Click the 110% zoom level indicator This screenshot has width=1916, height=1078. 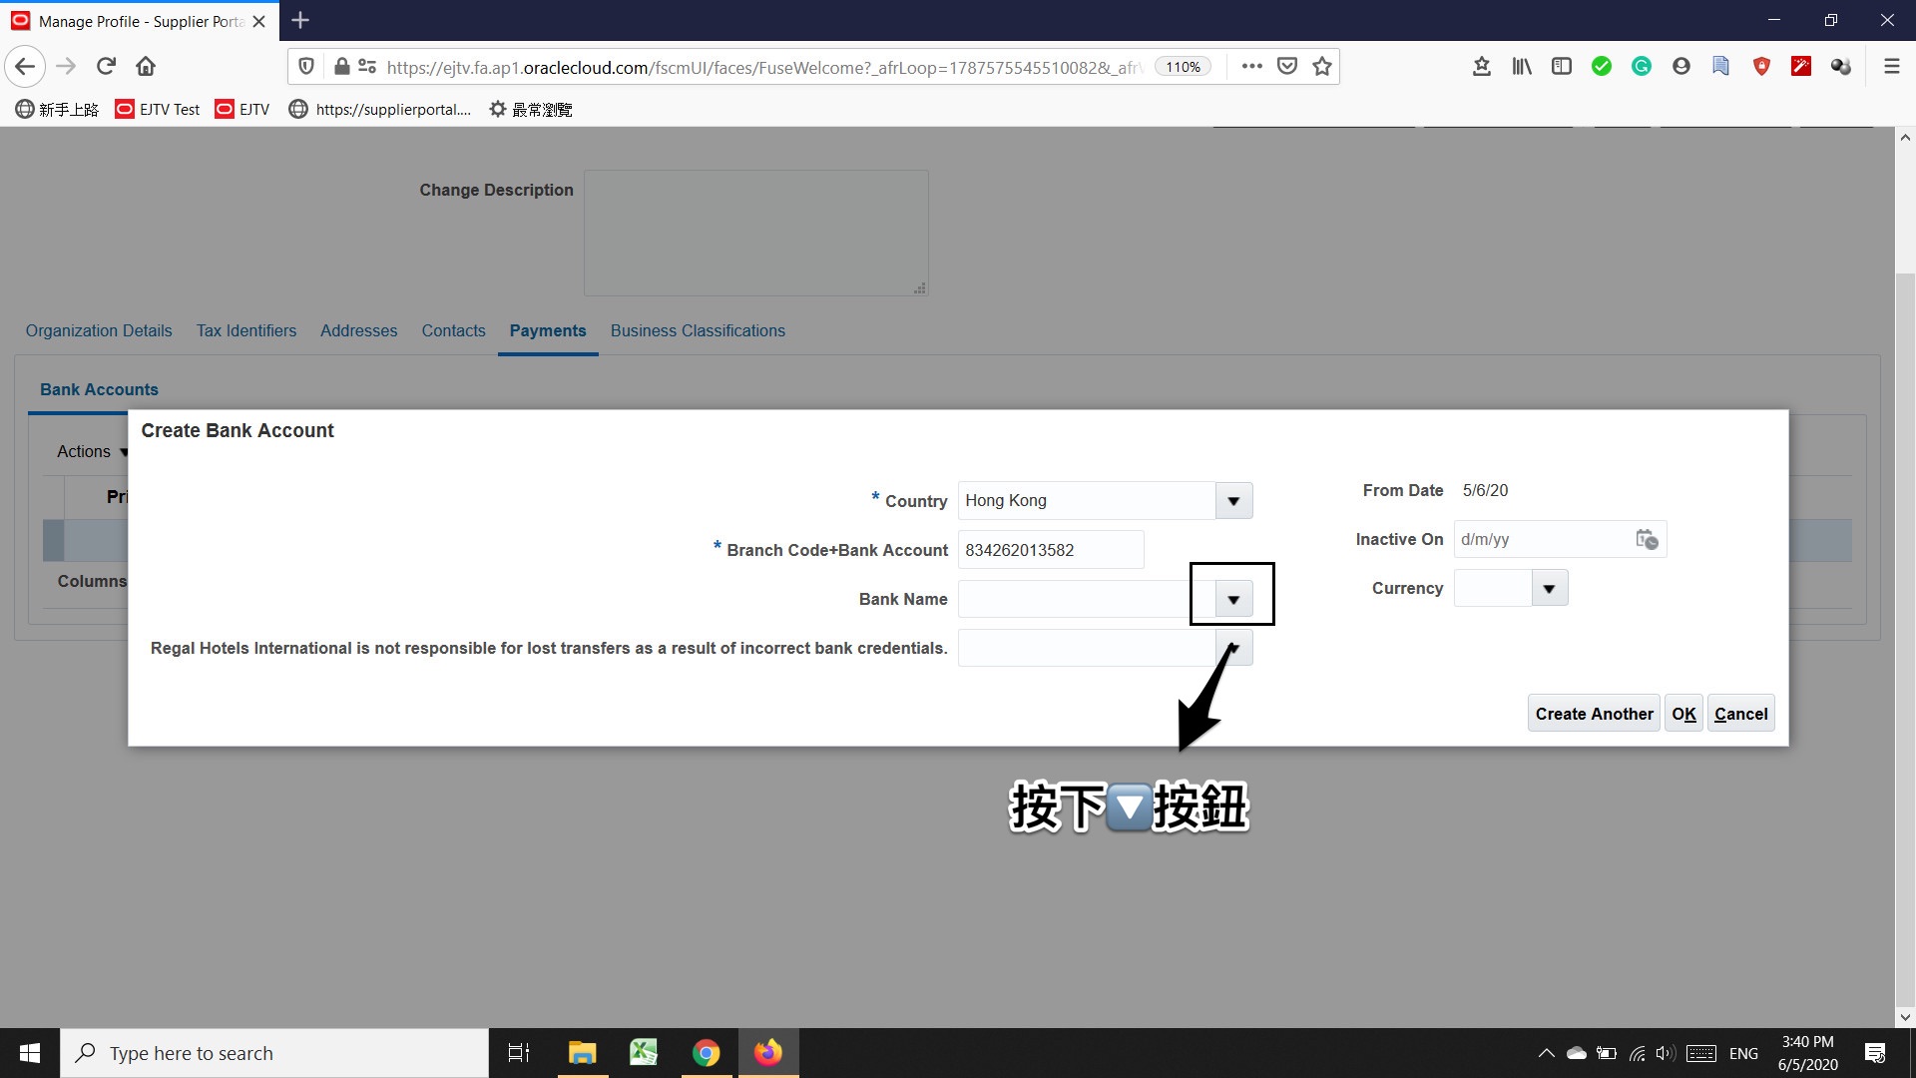point(1183,67)
